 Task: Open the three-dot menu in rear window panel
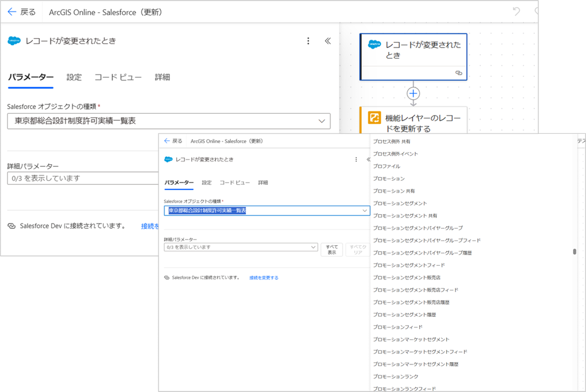click(308, 40)
